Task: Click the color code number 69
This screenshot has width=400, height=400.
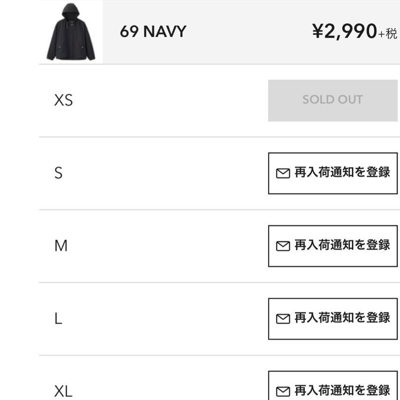Action: [129, 32]
